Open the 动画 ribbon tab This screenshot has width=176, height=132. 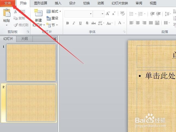(101, 3)
